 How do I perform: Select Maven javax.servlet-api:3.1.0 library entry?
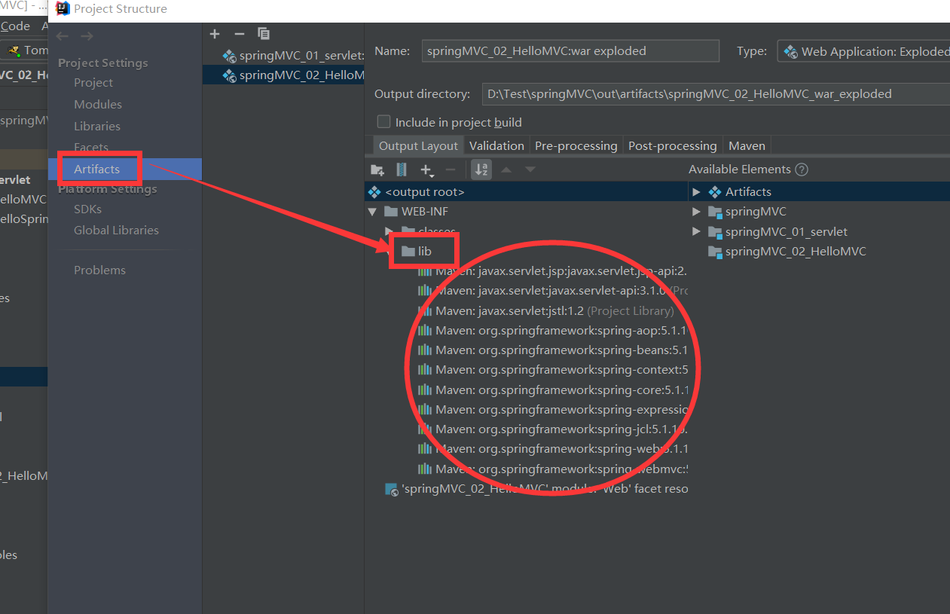click(552, 291)
